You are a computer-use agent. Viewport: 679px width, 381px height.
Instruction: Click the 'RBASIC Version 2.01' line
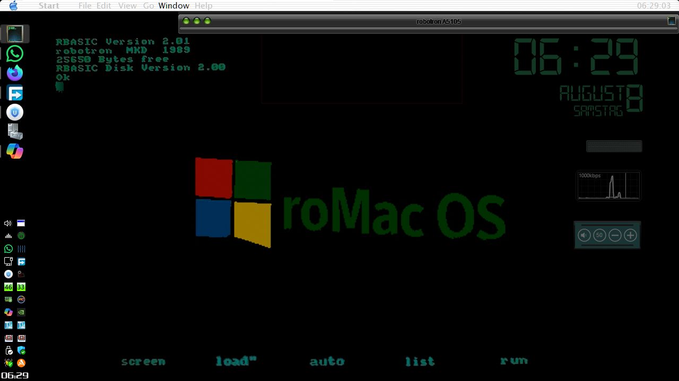pos(123,41)
